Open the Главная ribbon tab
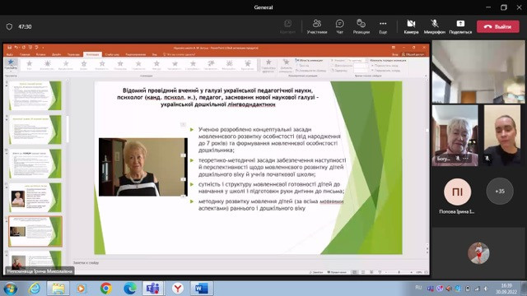The width and height of the screenshot is (527, 296). click(x=25, y=54)
